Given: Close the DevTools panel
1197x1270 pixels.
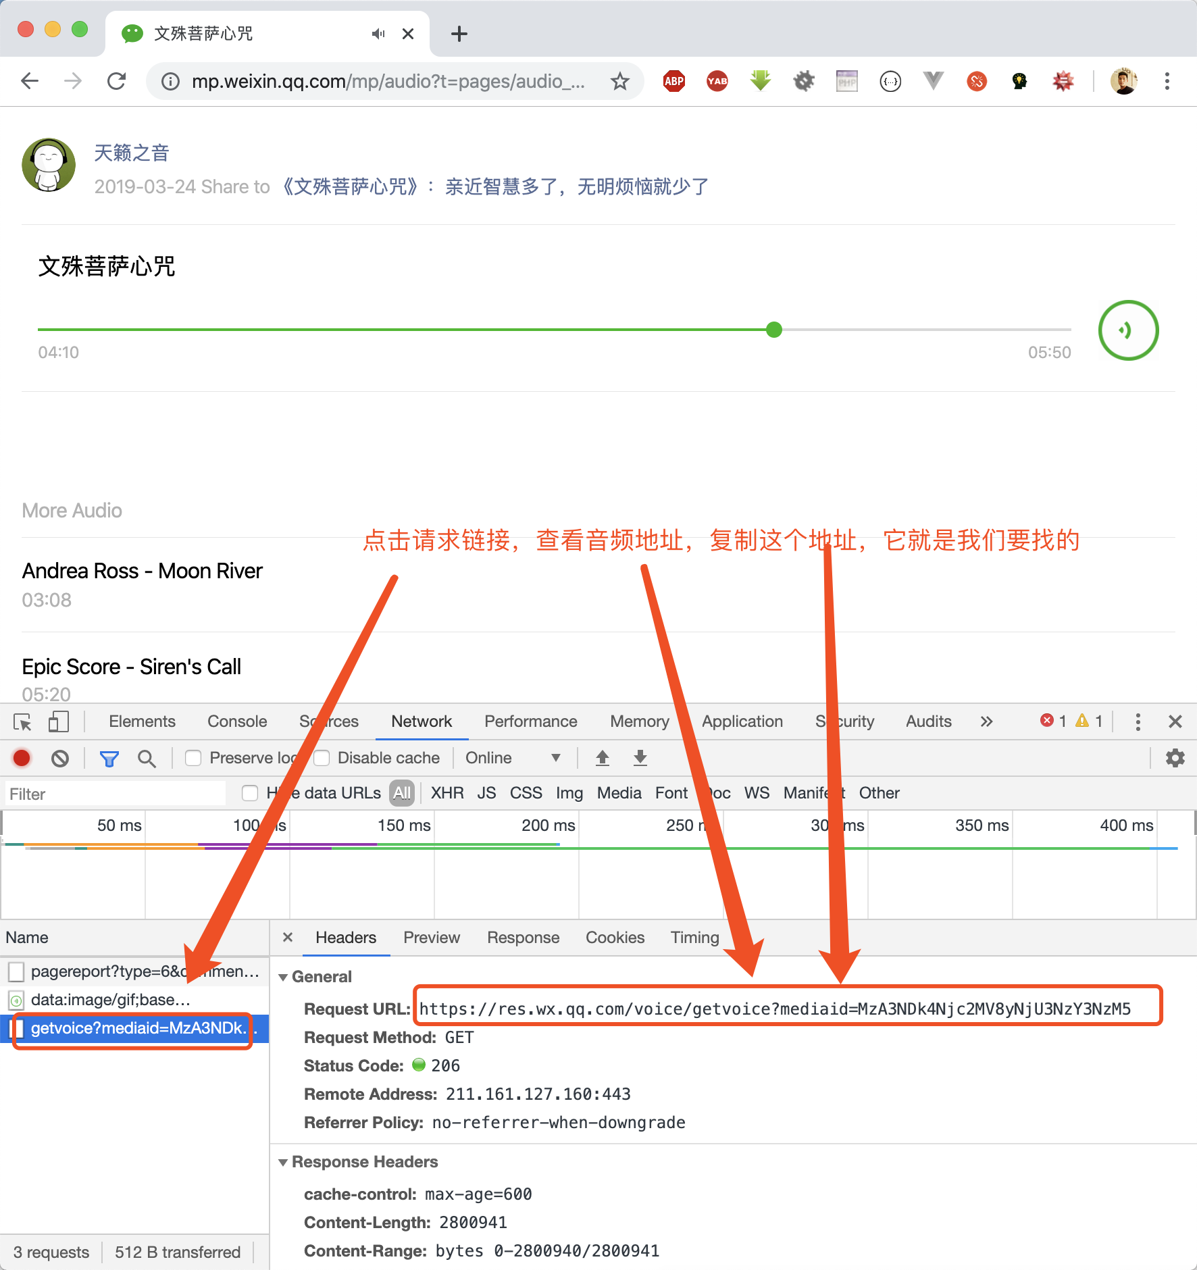Looking at the screenshot, I should pyautogui.click(x=1175, y=721).
